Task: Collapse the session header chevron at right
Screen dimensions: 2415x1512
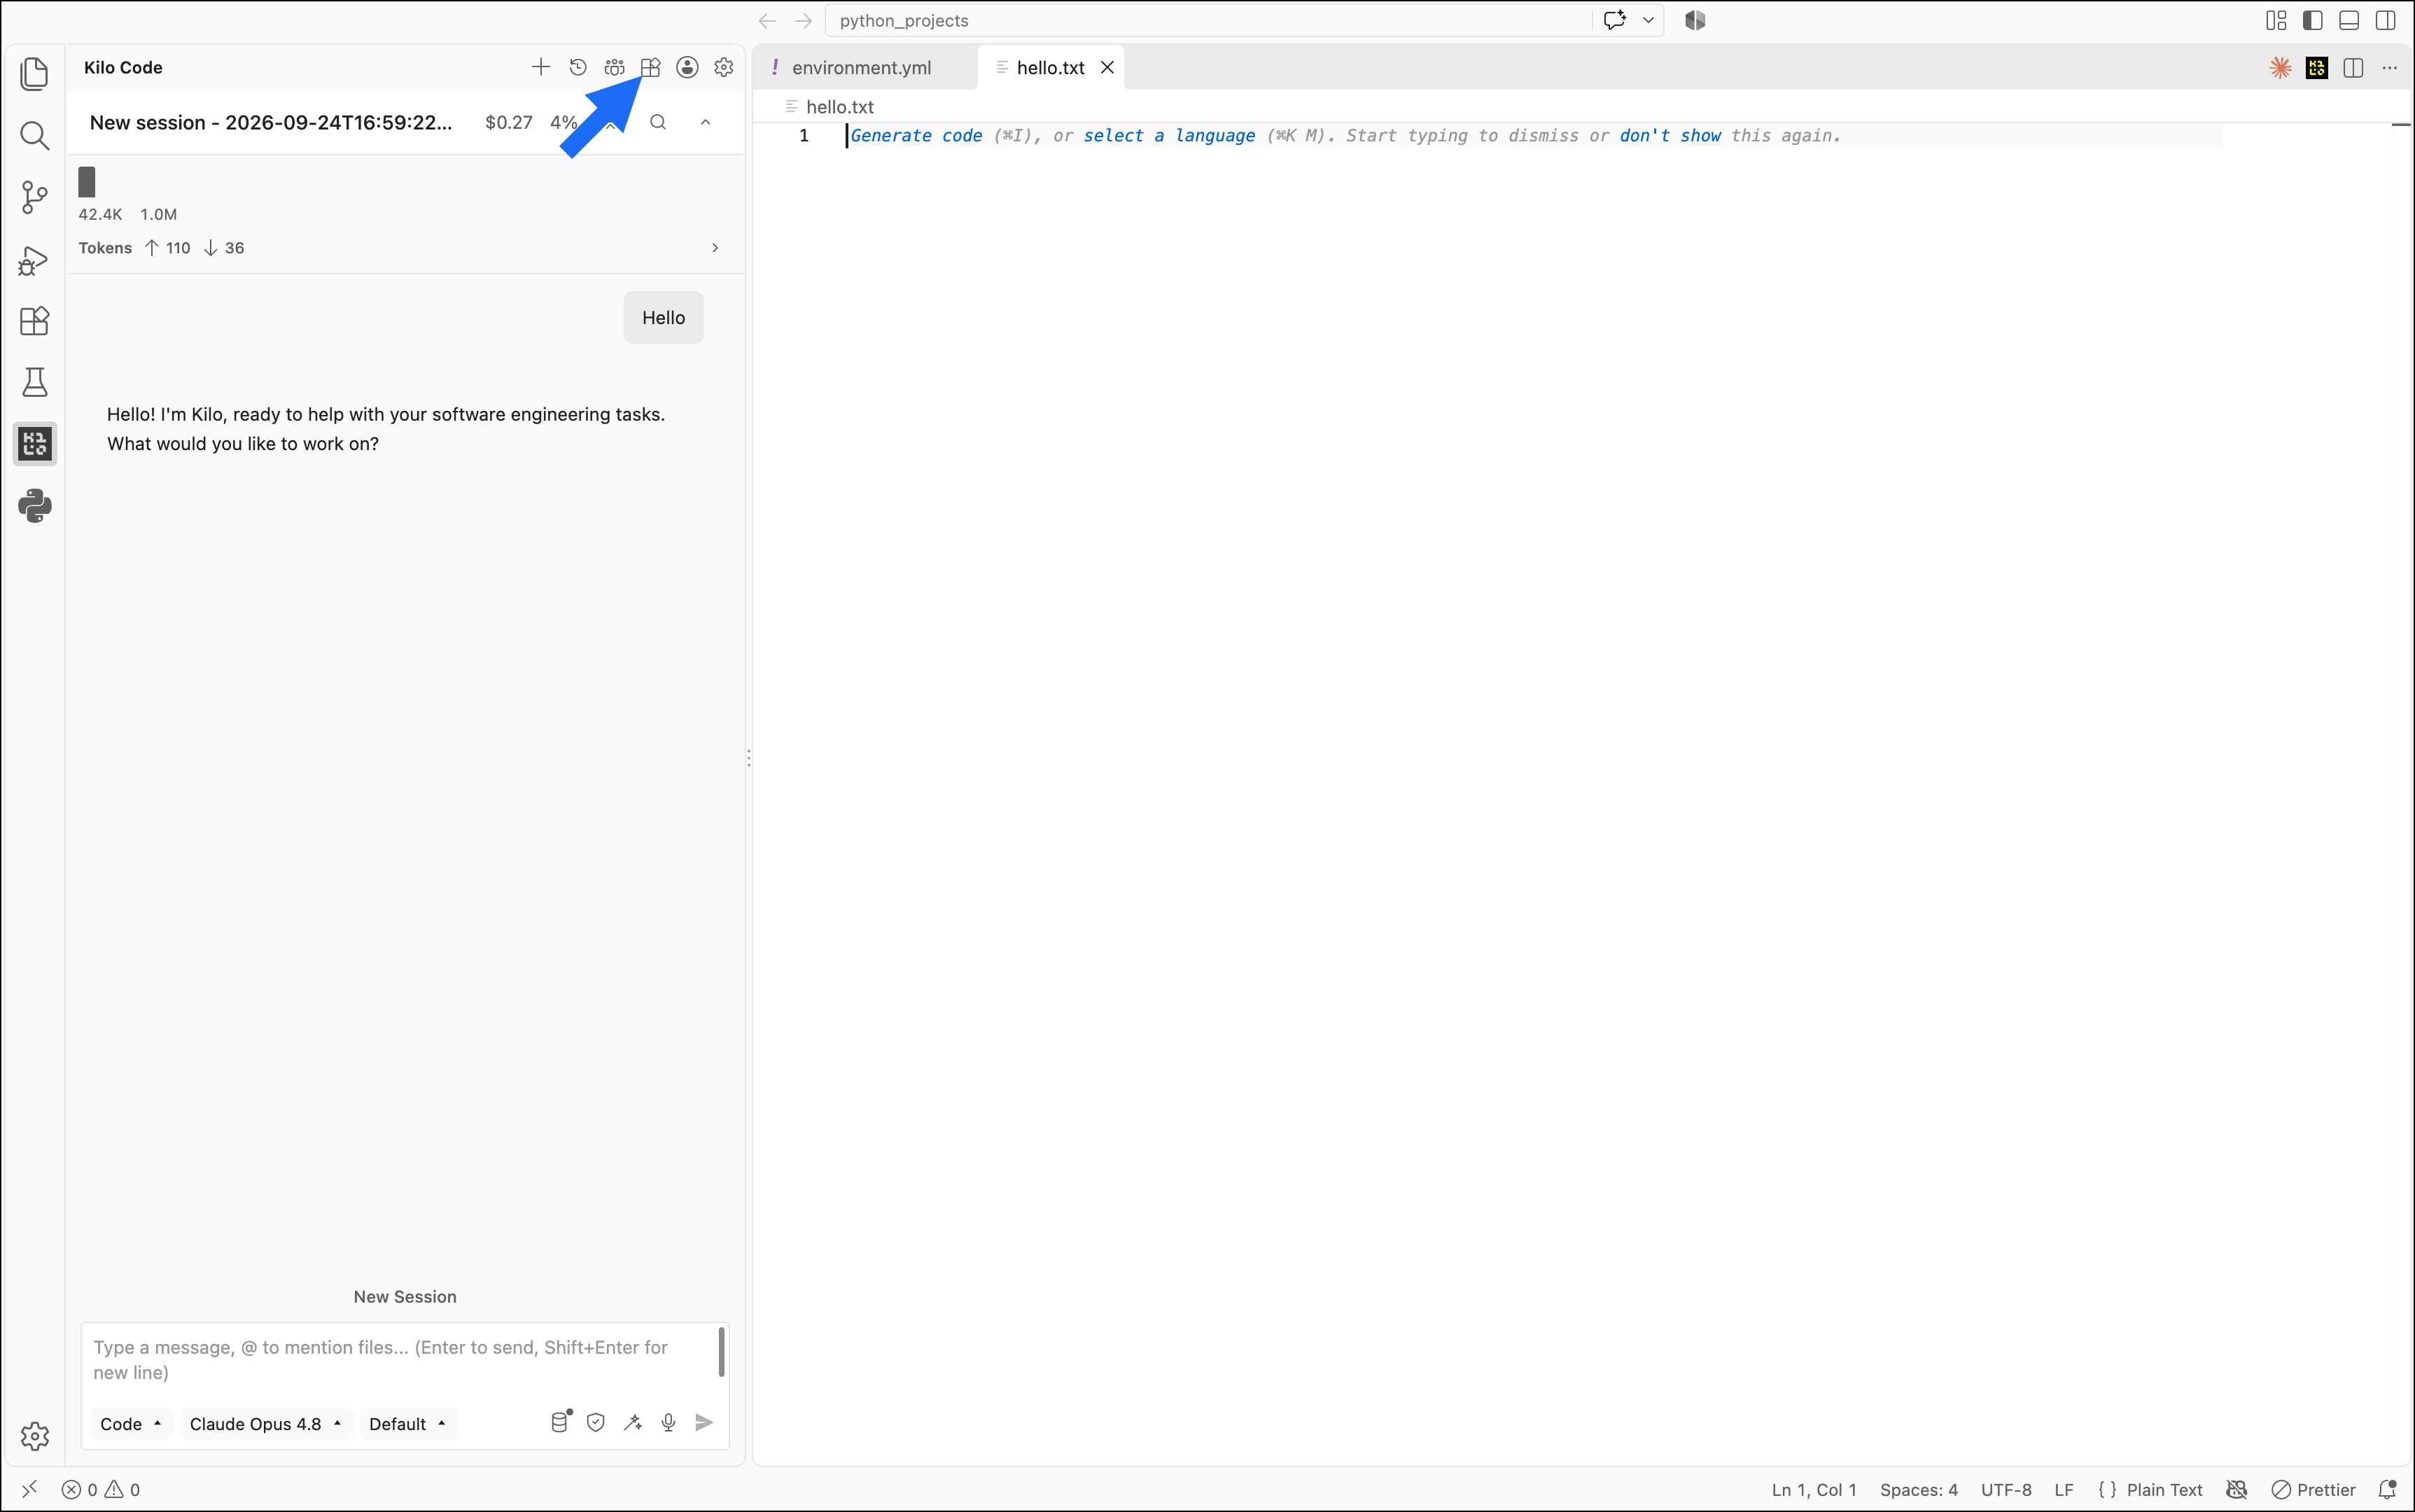Action: click(705, 122)
